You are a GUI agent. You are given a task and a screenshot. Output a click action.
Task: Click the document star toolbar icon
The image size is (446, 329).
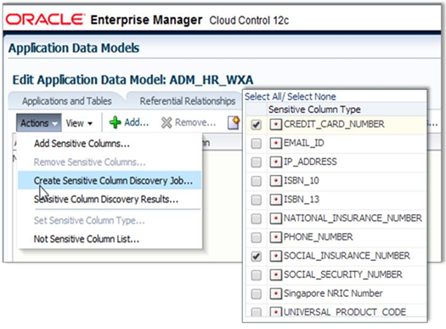pos(234,123)
